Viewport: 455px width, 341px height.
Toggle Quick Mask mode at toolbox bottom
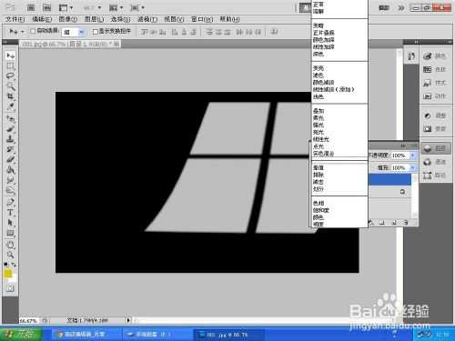tap(10, 288)
